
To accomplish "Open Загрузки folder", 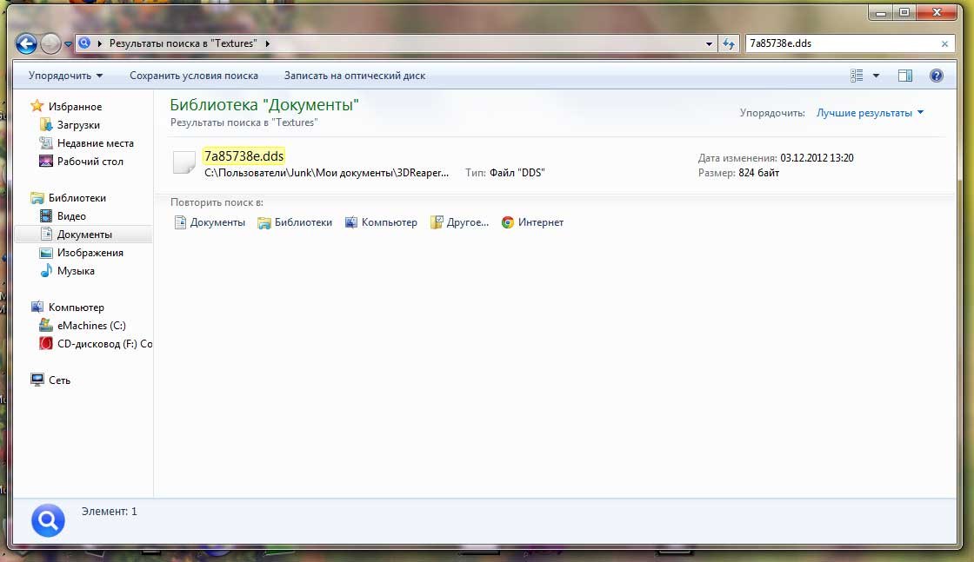I will [78, 125].
